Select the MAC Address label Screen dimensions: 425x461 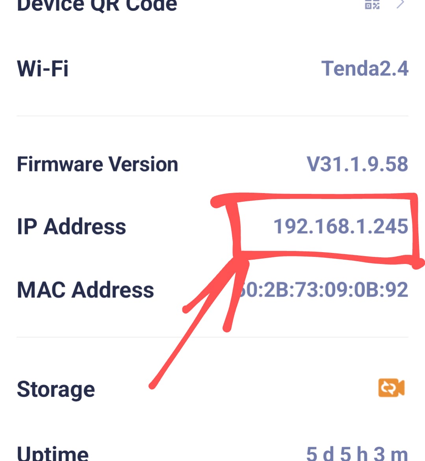click(85, 290)
